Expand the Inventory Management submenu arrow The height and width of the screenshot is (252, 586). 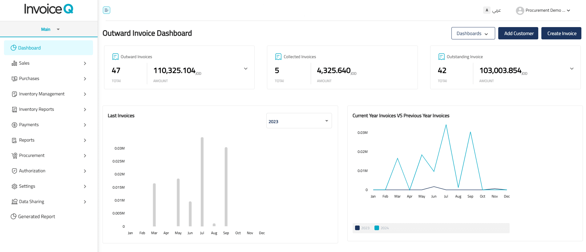(85, 94)
